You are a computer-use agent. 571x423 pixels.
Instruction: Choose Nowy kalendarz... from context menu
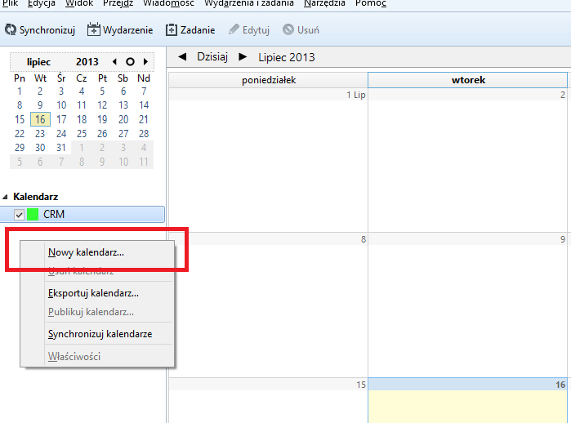point(86,252)
